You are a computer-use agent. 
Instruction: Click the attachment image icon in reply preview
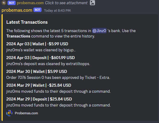[92, 3]
